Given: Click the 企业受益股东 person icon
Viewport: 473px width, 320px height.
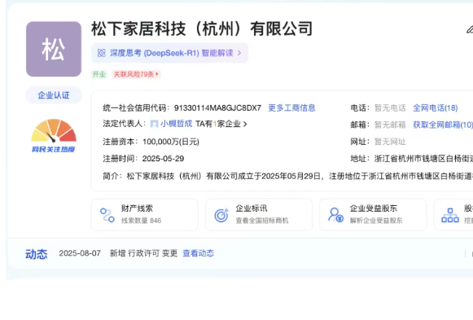Looking at the screenshot, I should point(335,215).
